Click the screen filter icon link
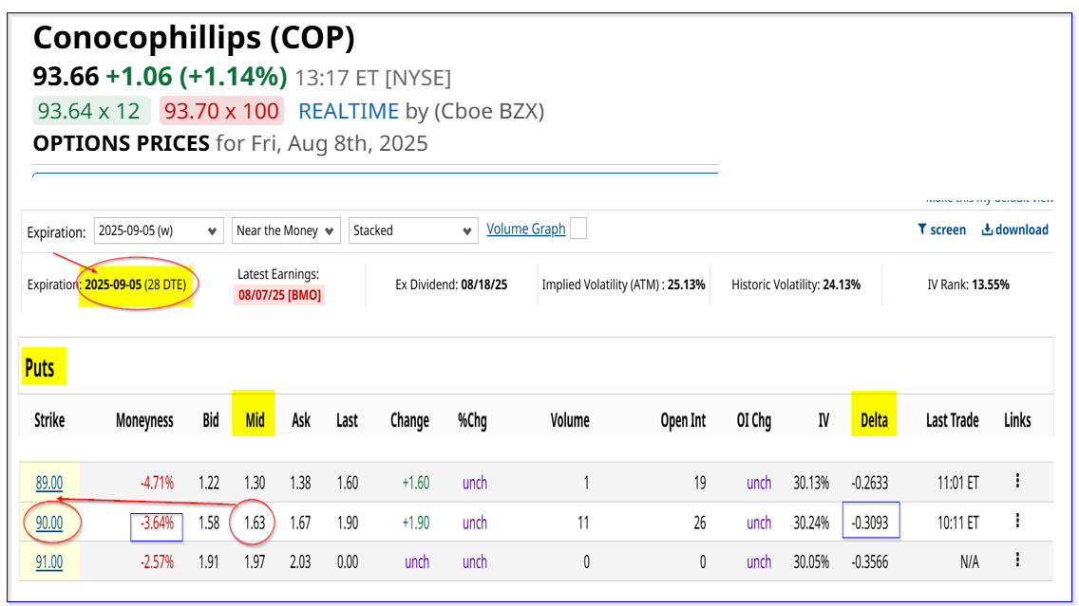This screenshot has width=1079, height=606. [941, 230]
